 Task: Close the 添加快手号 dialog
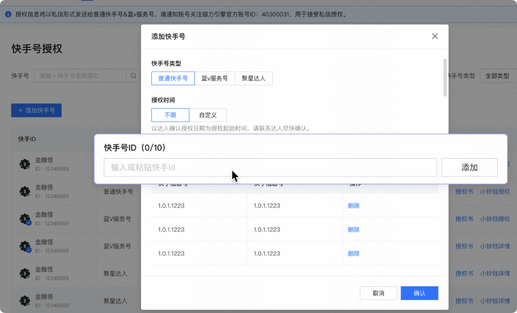435,36
